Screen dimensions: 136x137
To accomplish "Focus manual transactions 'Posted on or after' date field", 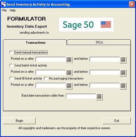I will click(x=51, y=60).
